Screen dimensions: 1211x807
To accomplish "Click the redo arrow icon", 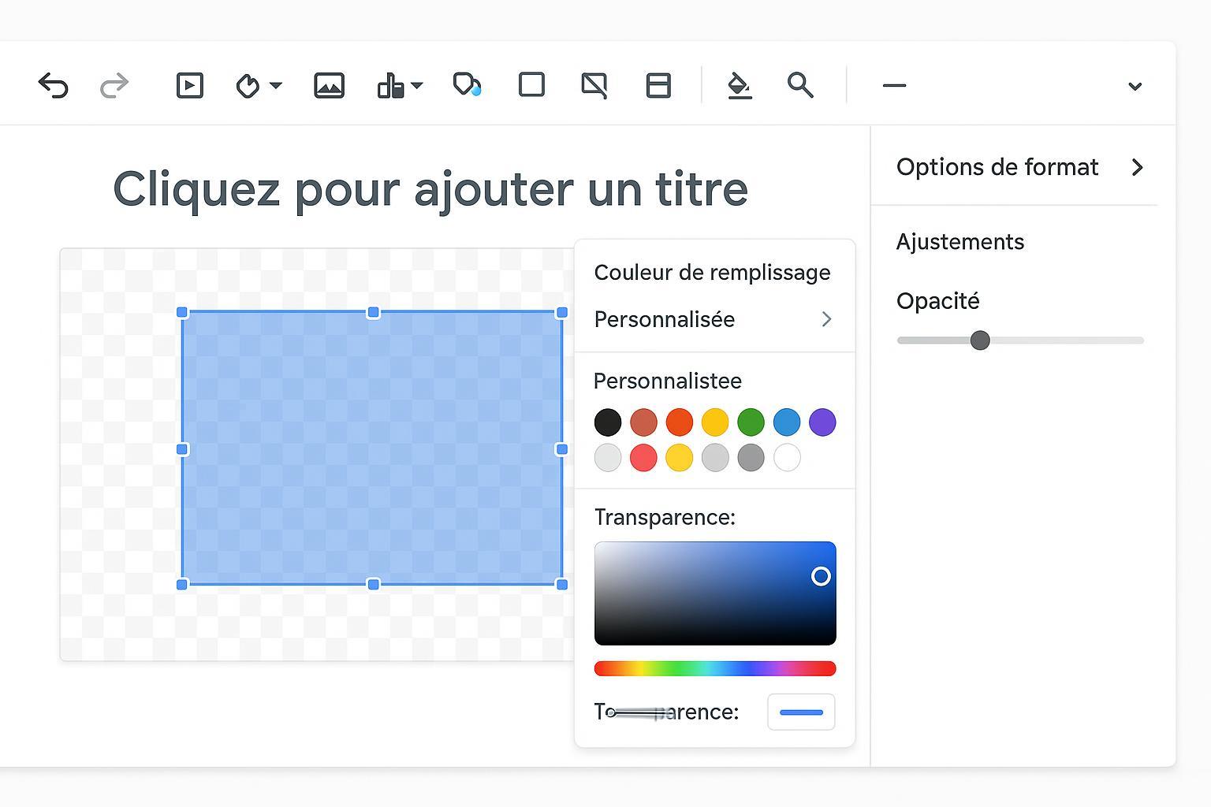I will tap(114, 85).
